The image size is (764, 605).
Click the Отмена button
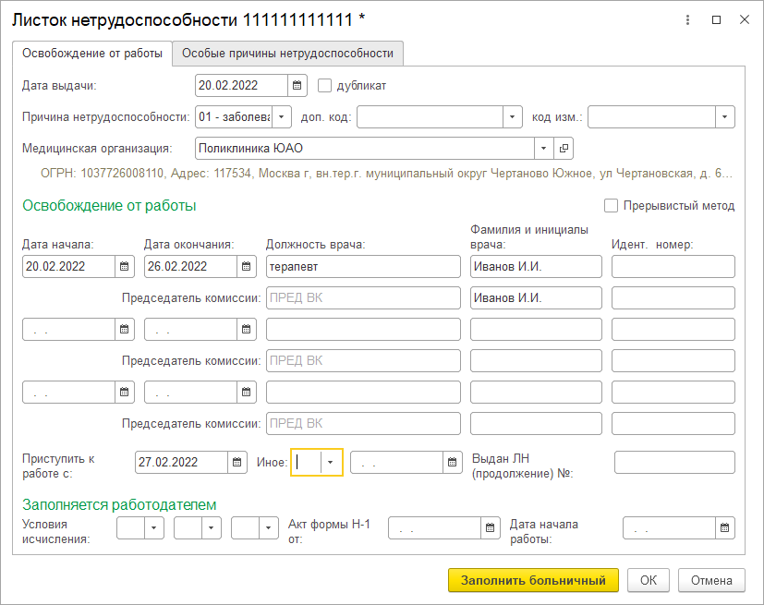pos(711,580)
